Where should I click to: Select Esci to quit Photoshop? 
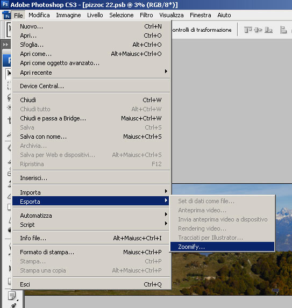(91, 284)
